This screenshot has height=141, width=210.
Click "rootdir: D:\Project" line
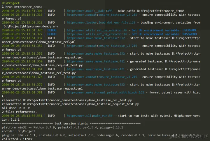coord(18,131)
